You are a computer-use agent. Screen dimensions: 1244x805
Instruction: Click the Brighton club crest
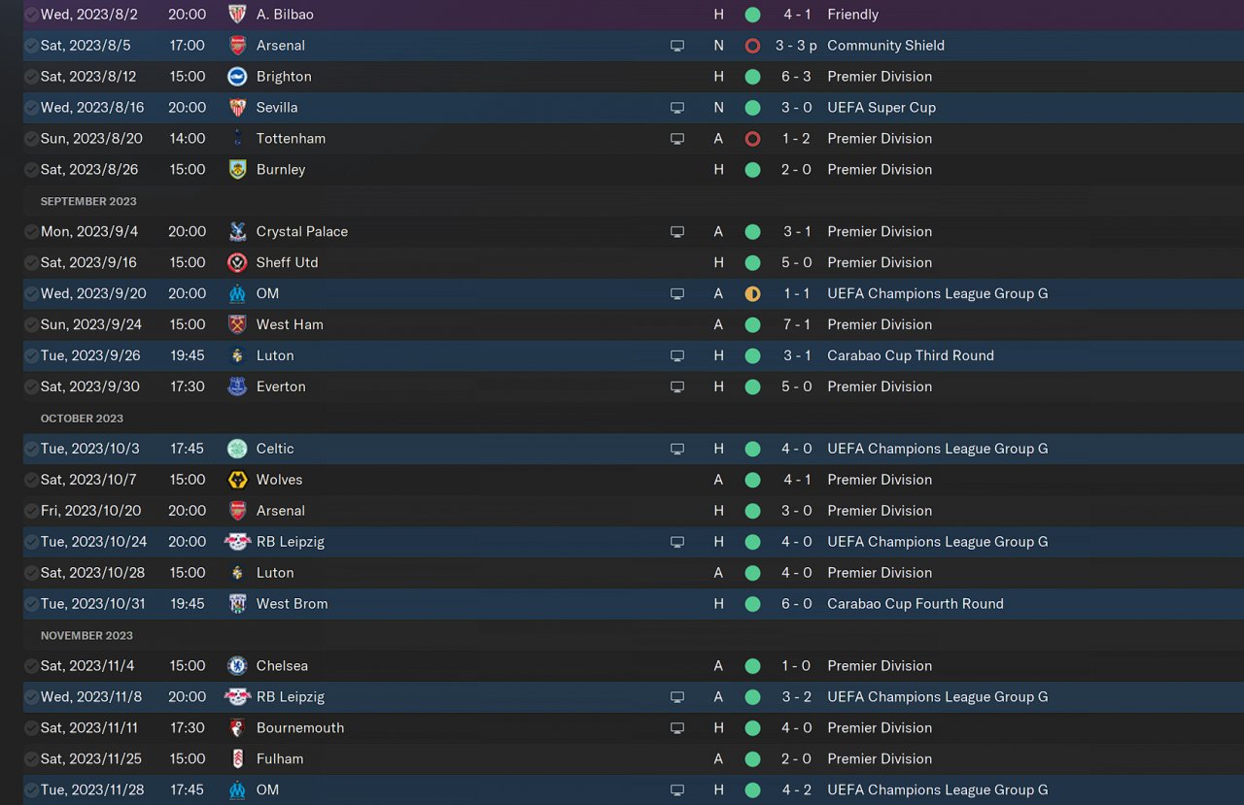click(237, 77)
